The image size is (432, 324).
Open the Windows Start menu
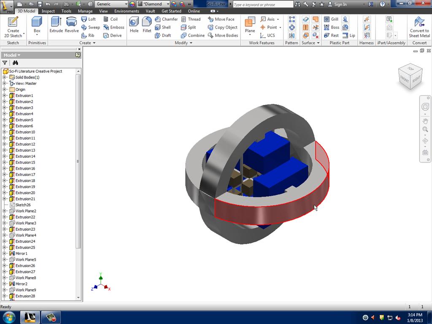pos(9,317)
